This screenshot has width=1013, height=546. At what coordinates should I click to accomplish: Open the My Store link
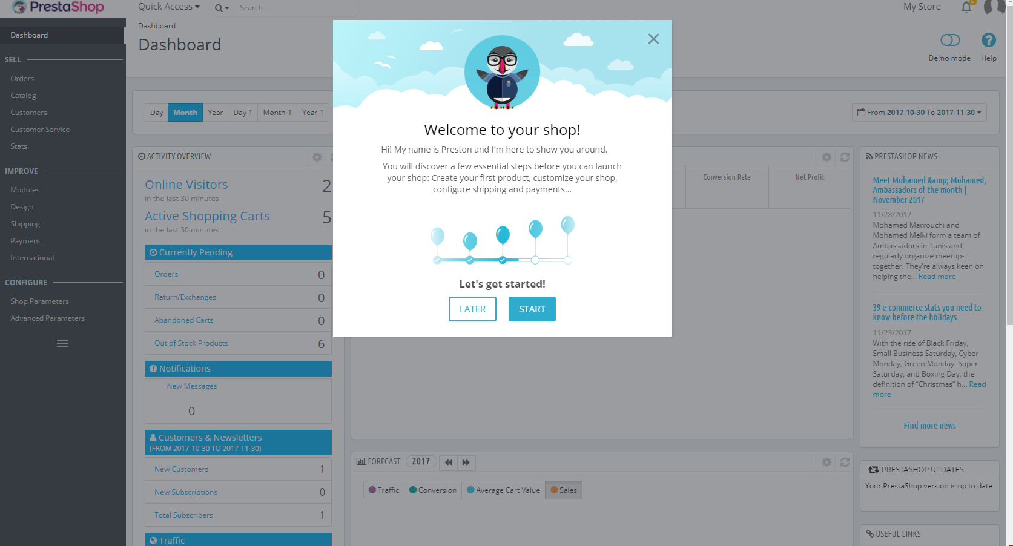coord(922,7)
